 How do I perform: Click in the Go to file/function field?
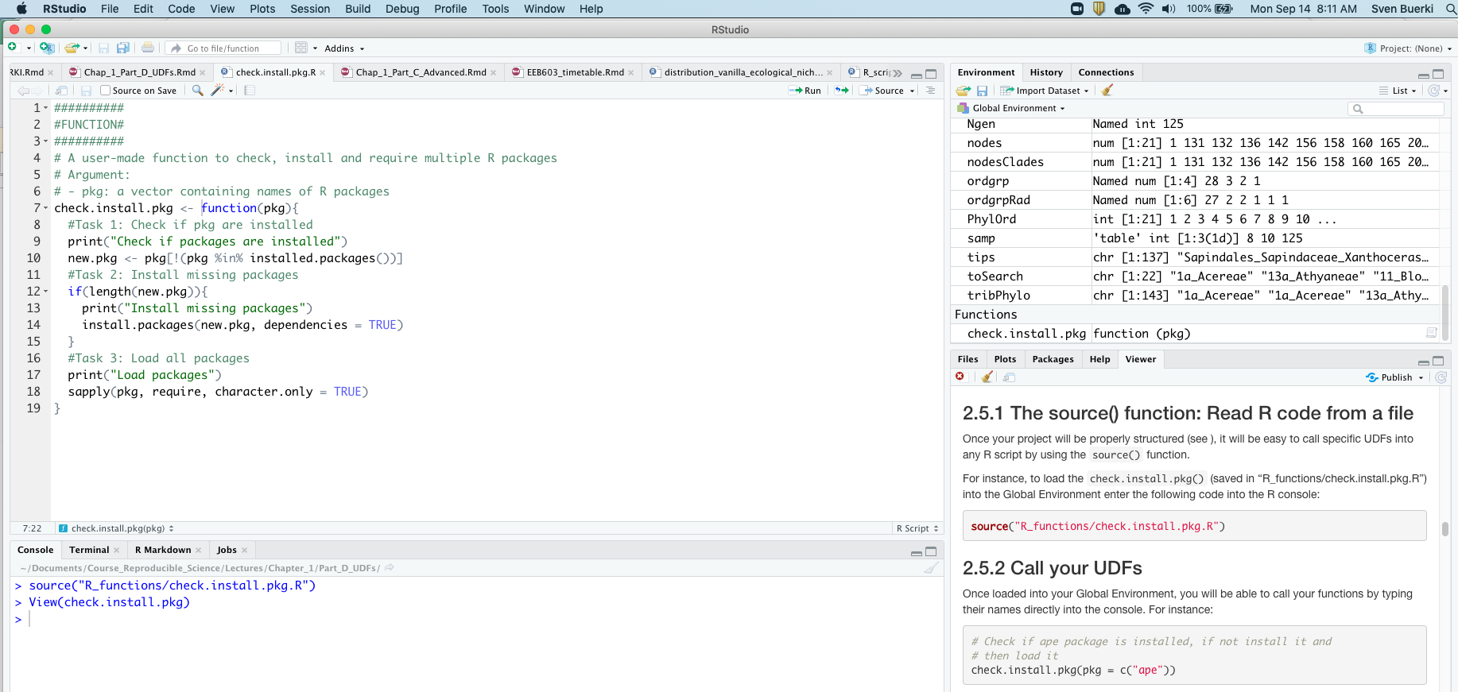[x=223, y=48]
